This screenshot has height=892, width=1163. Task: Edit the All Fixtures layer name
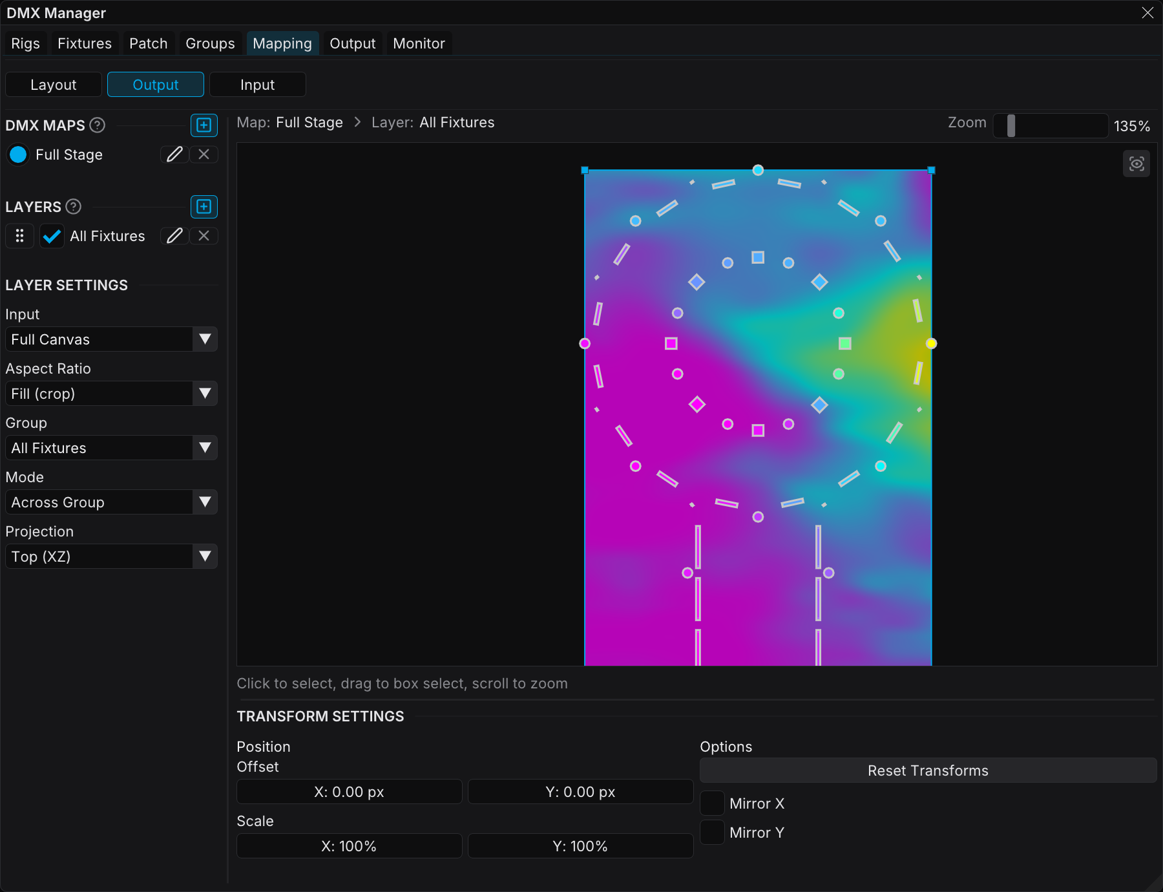(174, 236)
